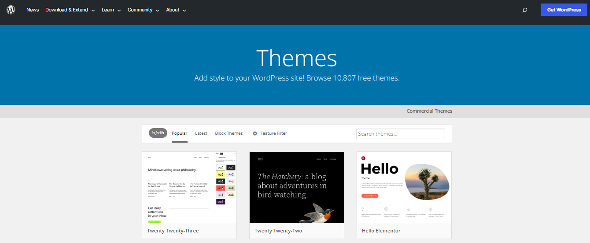Click the Feature Filter gear icon
Image resolution: width=590 pixels, height=243 pixels.
255,133
